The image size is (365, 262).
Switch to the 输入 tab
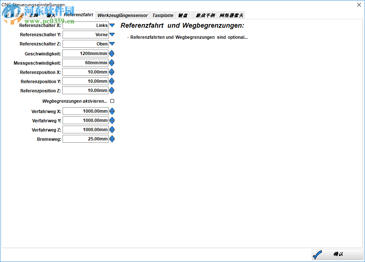51,16
